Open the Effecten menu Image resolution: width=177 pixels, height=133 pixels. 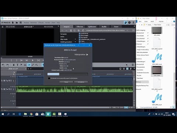click(x=41, y=23)
